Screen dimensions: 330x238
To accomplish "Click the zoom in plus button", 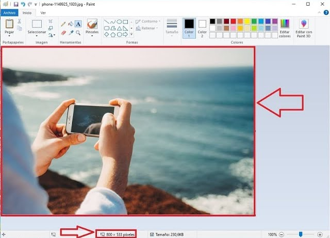I will [x=320, y=234].
